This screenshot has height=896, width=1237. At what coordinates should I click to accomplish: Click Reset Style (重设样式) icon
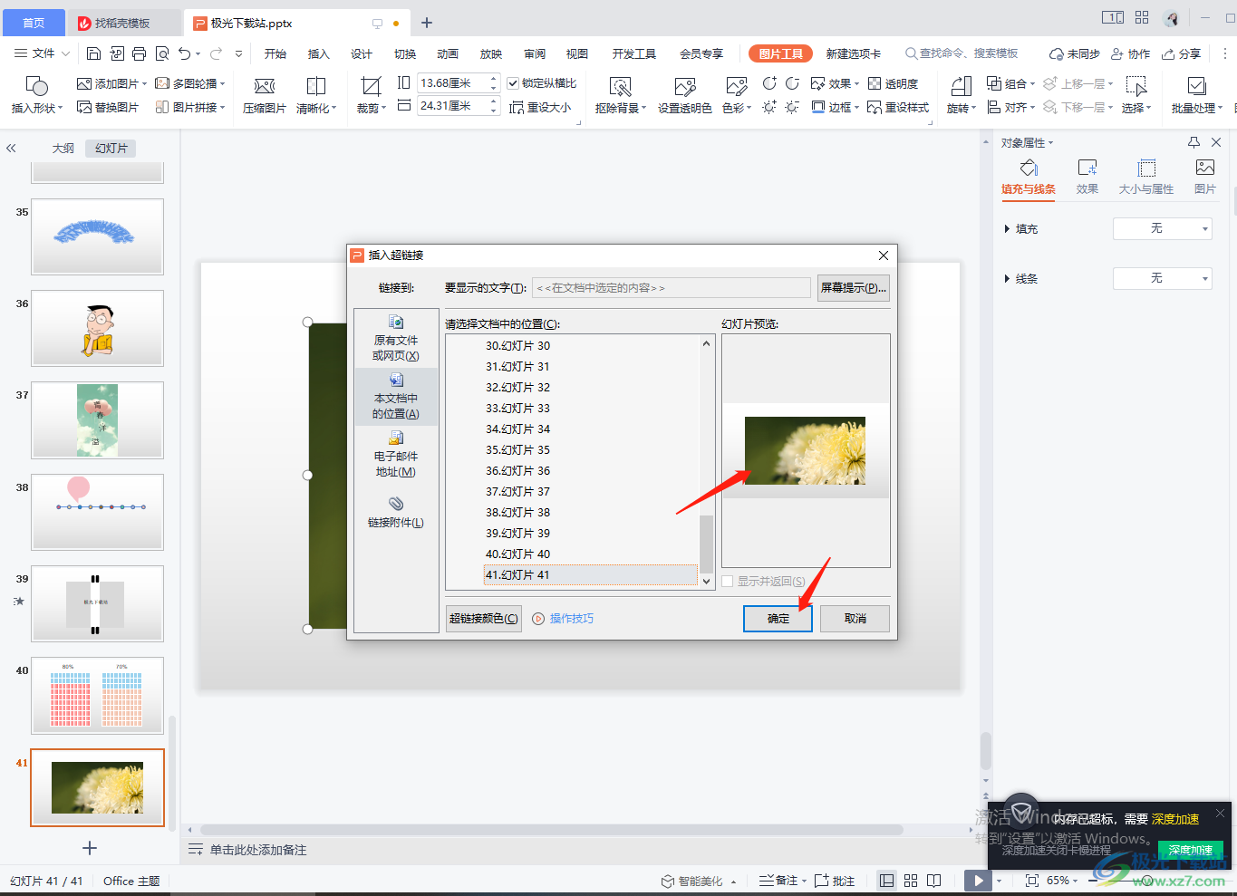pyautogui.click(x=875, y=107)
